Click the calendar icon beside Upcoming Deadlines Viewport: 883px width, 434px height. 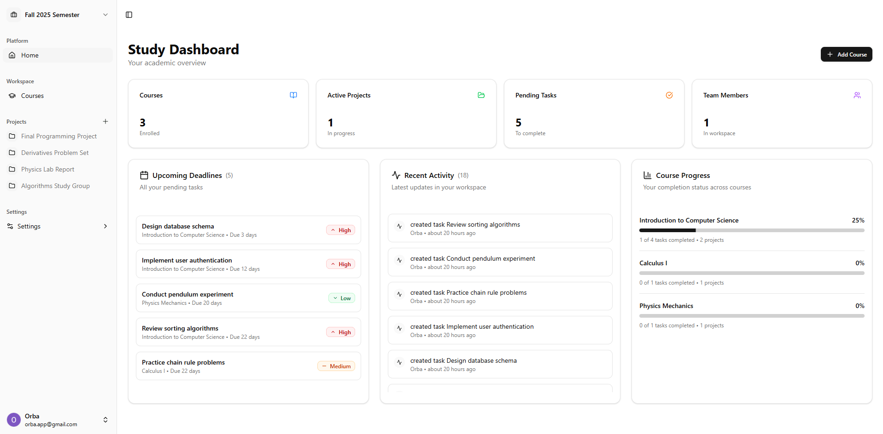144,175
